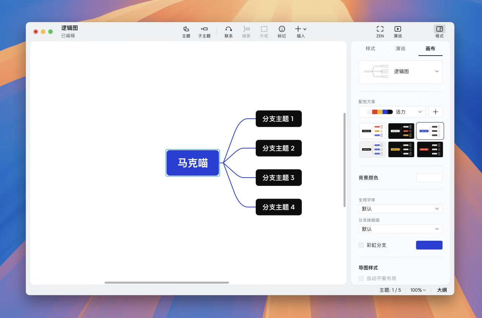This screenshot has height=318, width=482.
Task: Enable the 彩虹分支 checkbox
Action: click(361, 245)
